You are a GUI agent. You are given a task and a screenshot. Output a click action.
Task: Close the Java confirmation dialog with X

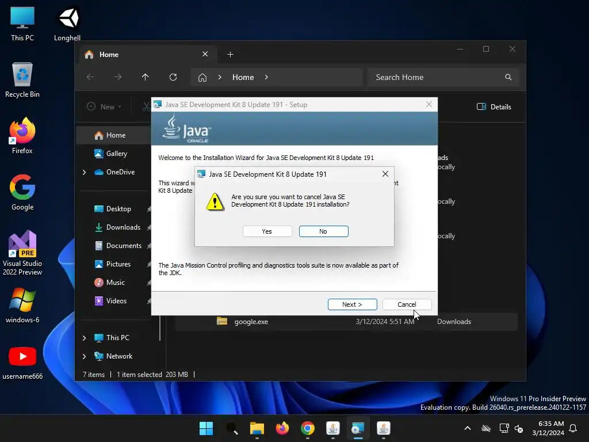pyautogui.click(x=385, y=174)
